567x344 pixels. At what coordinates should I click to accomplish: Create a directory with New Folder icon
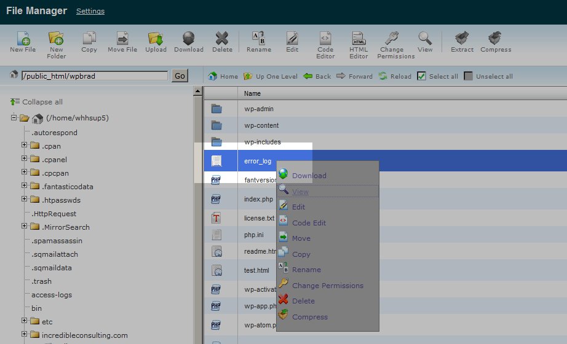pyautogui.click(x=56, y=39)
